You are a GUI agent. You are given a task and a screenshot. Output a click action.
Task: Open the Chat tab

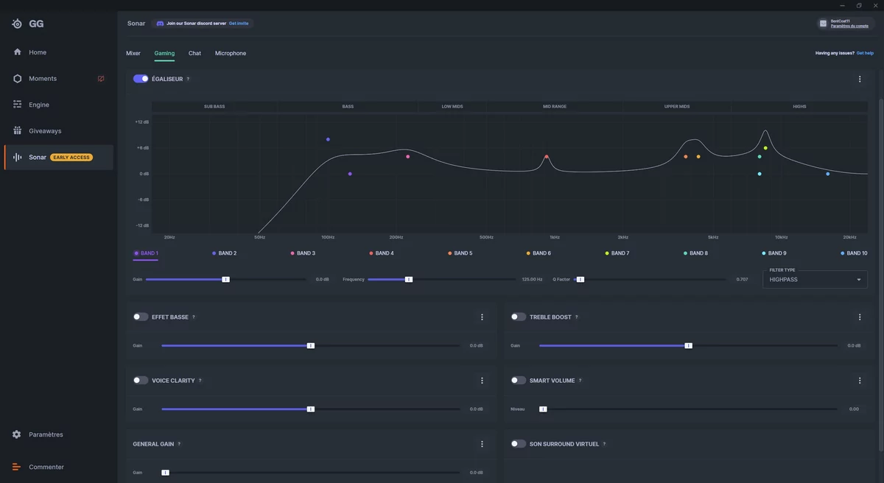tap(194, 53)
